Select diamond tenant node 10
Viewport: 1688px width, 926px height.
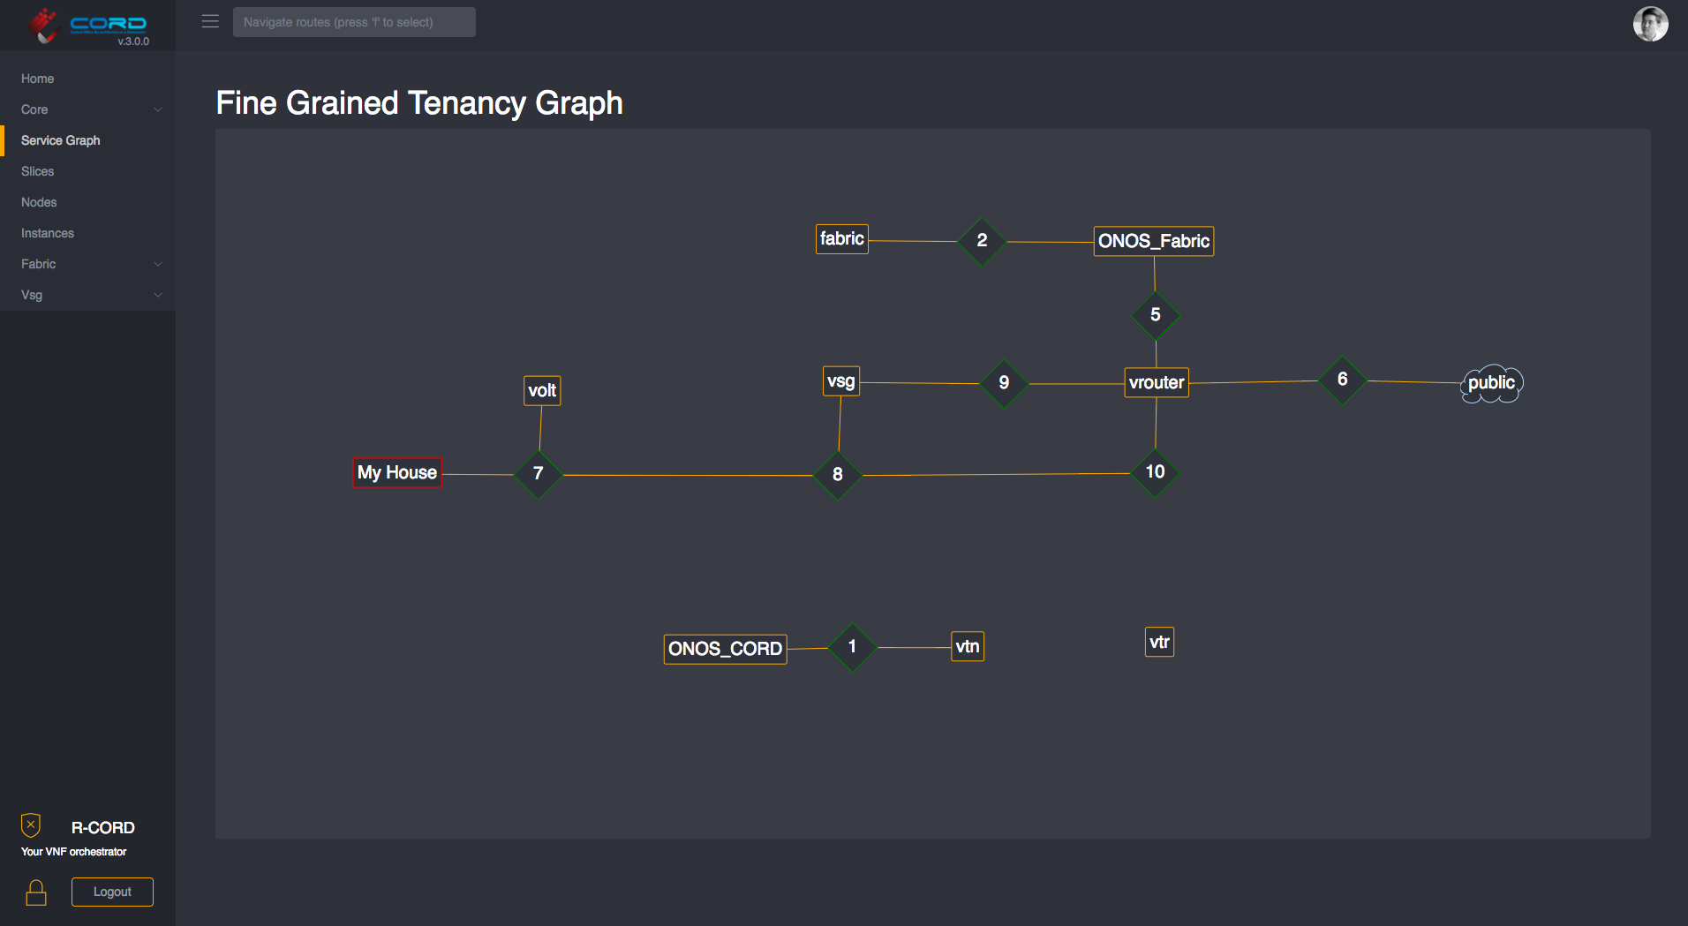coord(1155,472)
